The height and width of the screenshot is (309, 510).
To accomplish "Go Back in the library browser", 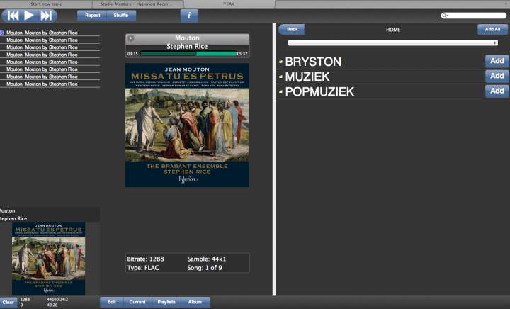I will (292, 29).
